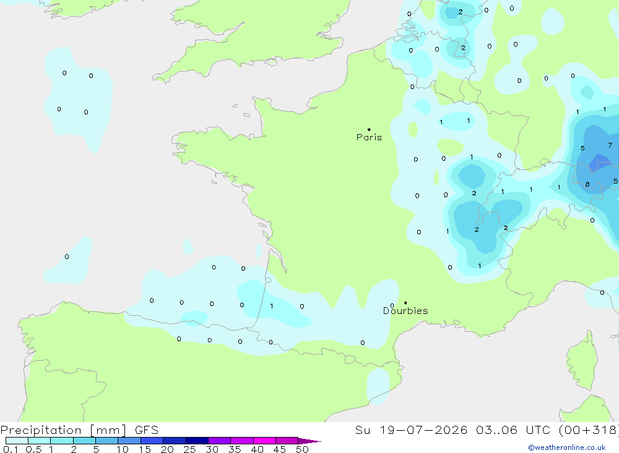Image resolution: width=619 pixels, height=453 pixels.
Task: Click the '03..06 UTC' time range text
Action: pyautogui.click(x=513, y=430)
